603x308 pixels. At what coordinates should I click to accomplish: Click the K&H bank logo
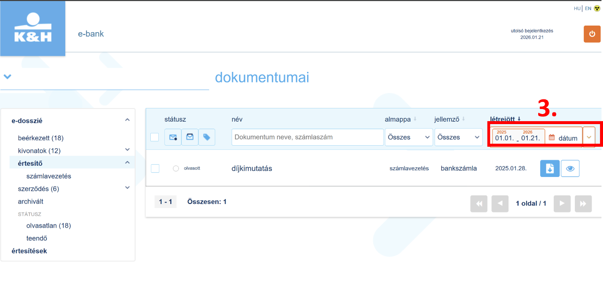pos(33,28)
